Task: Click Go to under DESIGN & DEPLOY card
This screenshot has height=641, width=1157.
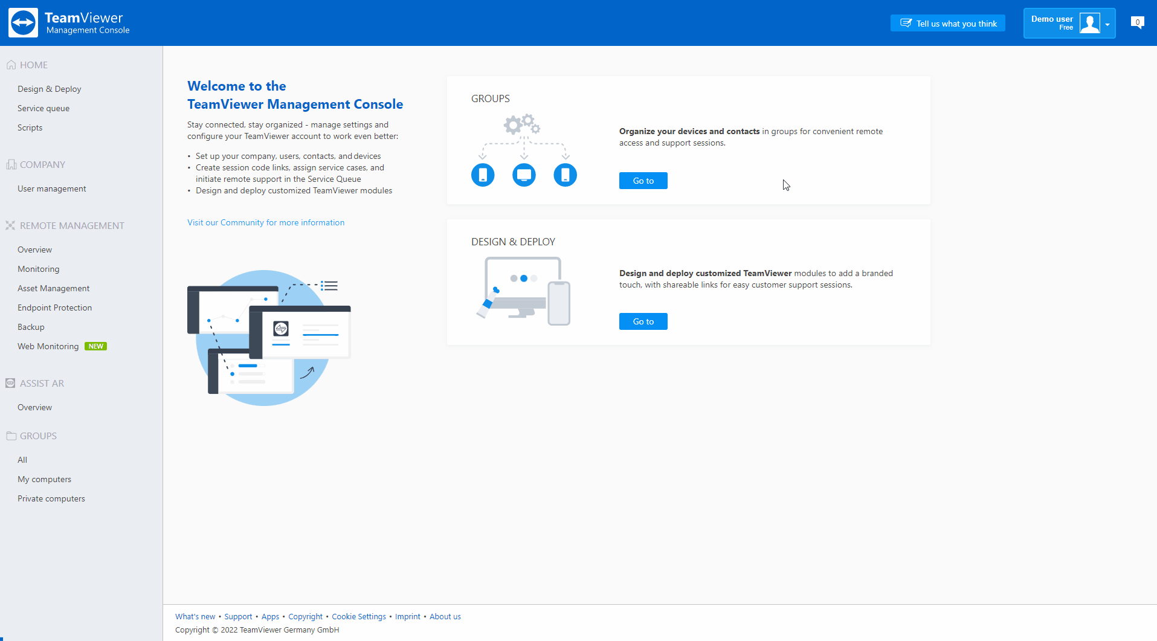Action: [x=643, y=321]
